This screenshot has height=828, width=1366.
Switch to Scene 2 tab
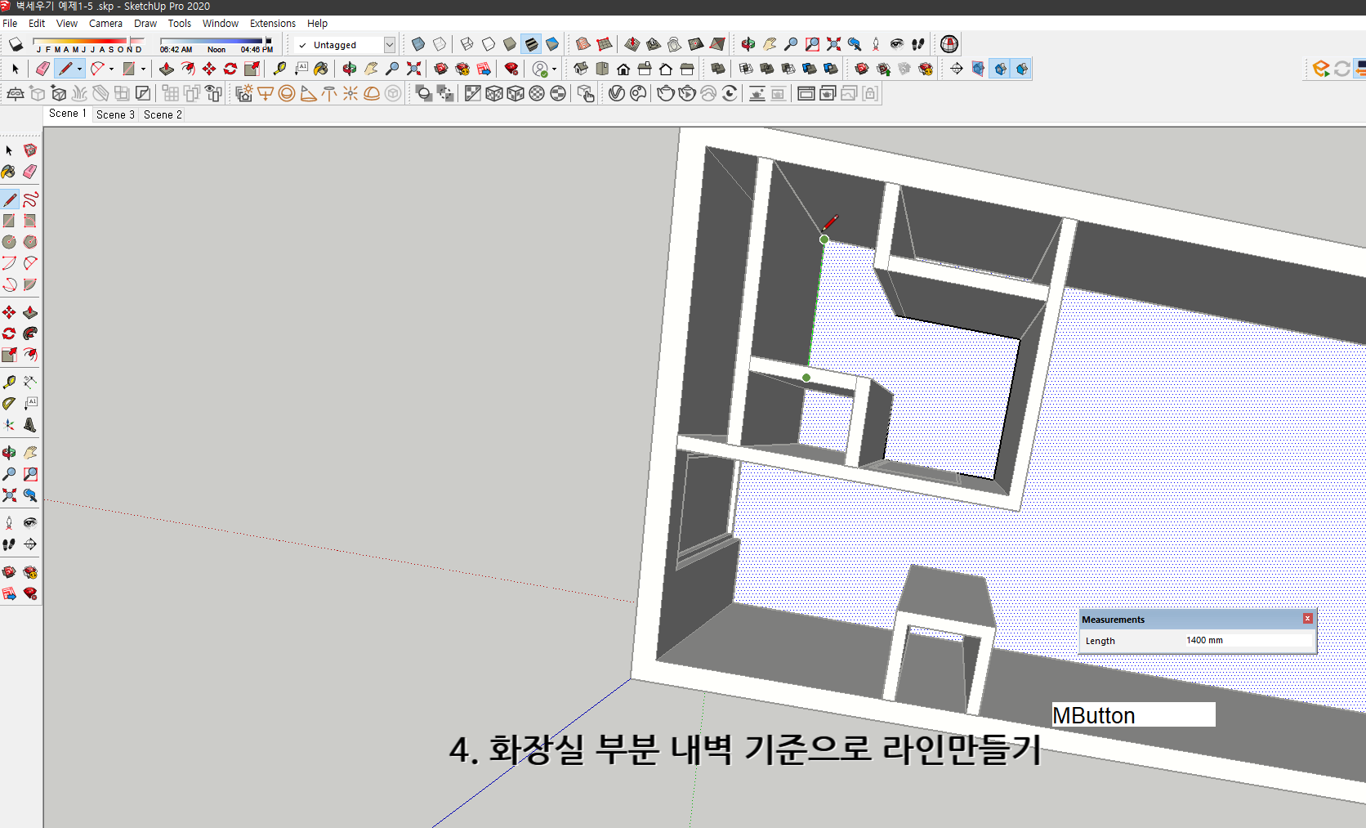click(162, 114)
